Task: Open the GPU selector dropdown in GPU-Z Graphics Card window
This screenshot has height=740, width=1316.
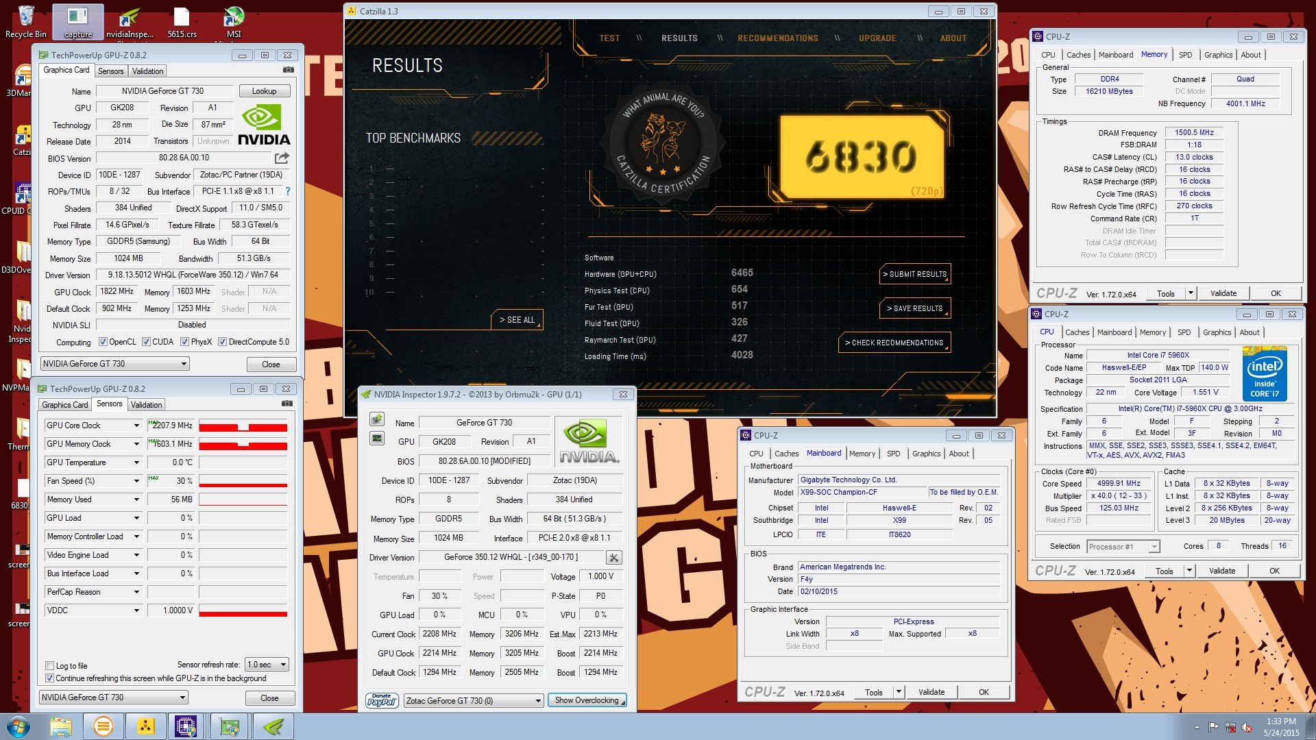Action: point(115,364)
